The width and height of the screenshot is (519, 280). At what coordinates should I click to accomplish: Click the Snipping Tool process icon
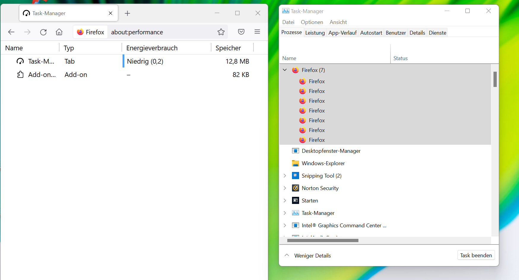point(295,176)
